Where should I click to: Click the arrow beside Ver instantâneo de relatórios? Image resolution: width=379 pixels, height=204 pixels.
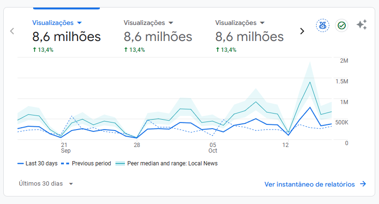(363, 184)
